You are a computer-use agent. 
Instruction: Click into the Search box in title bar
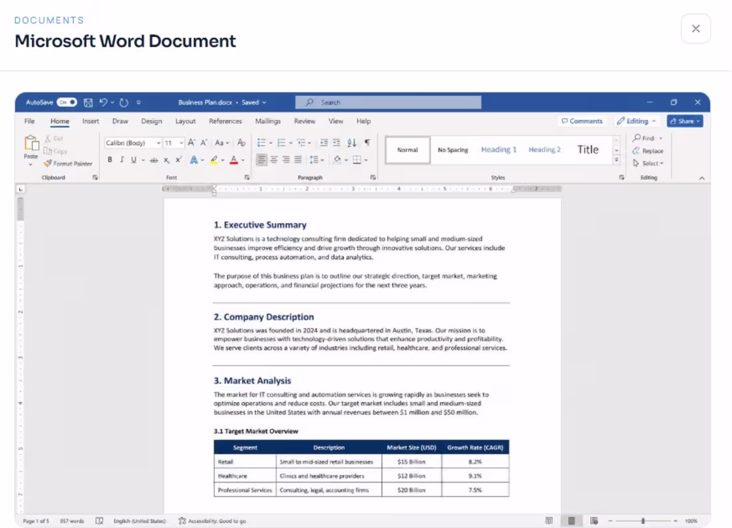tap(389, 102)
